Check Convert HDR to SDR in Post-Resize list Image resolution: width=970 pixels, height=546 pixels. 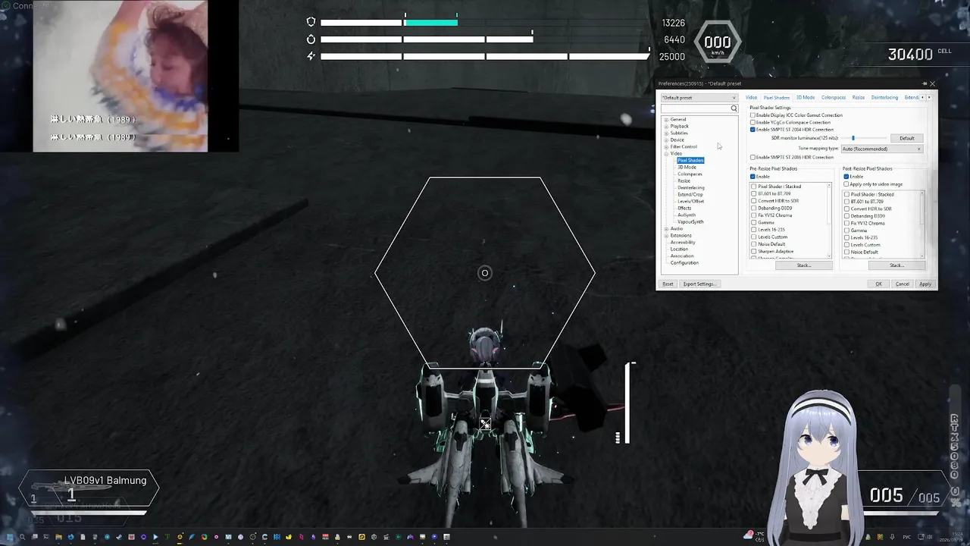point(846,209)
